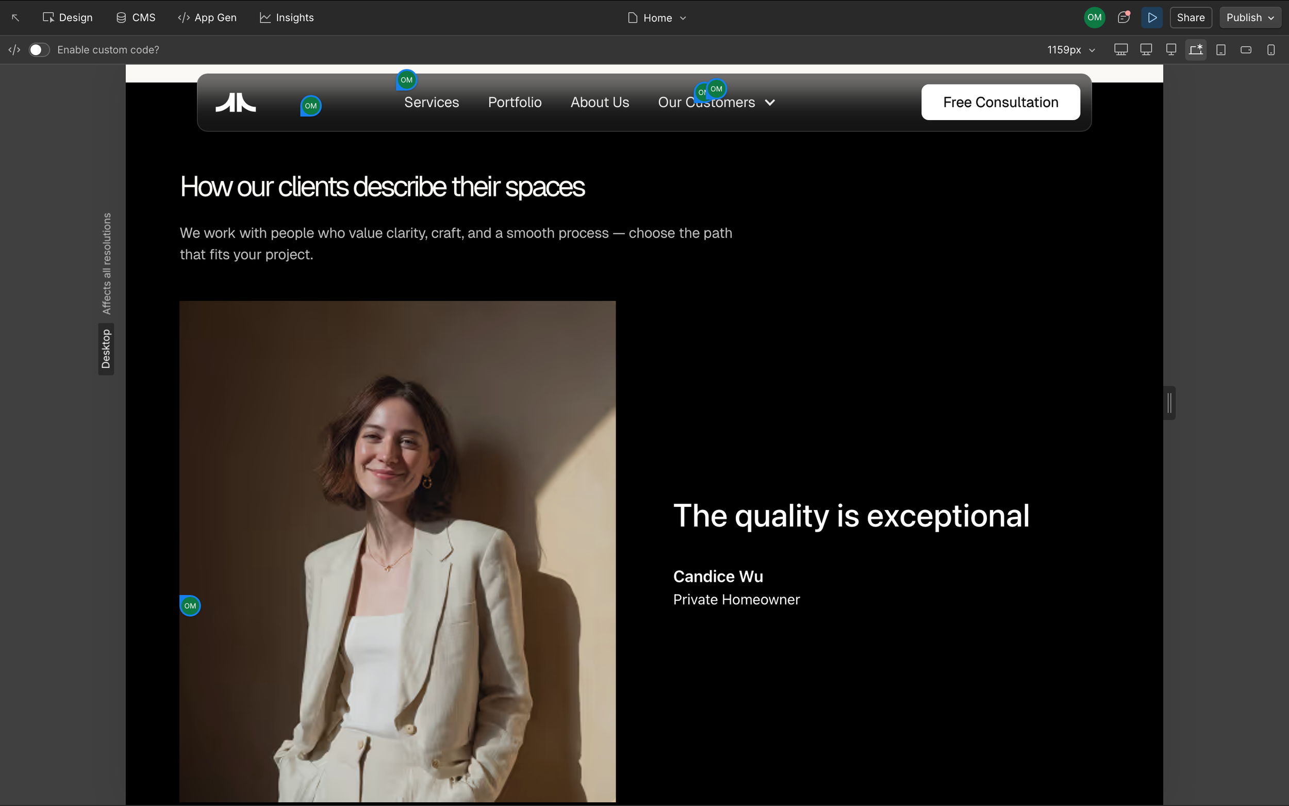
Task: Grab the canvas width resize handle
Action: (1169, 403)
